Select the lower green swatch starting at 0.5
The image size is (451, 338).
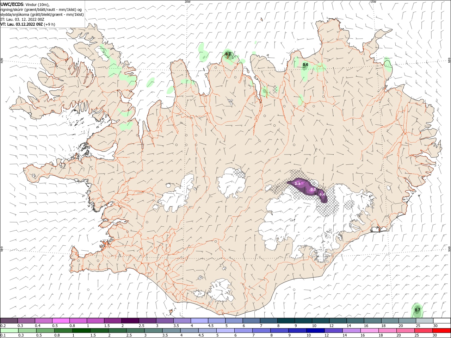(45, 331)
